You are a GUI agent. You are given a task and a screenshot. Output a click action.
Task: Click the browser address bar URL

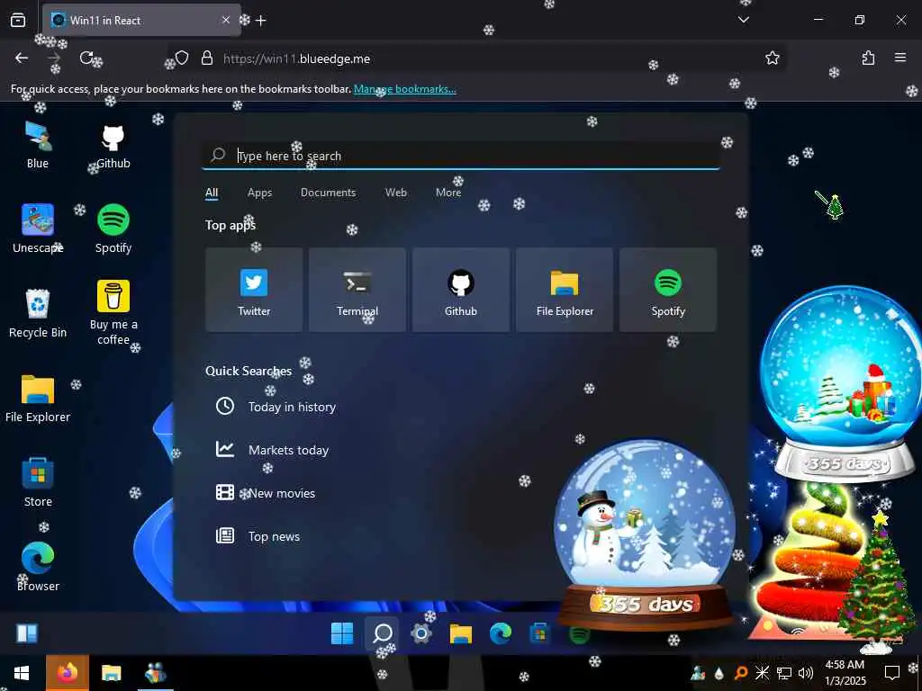tap(296, 58)
